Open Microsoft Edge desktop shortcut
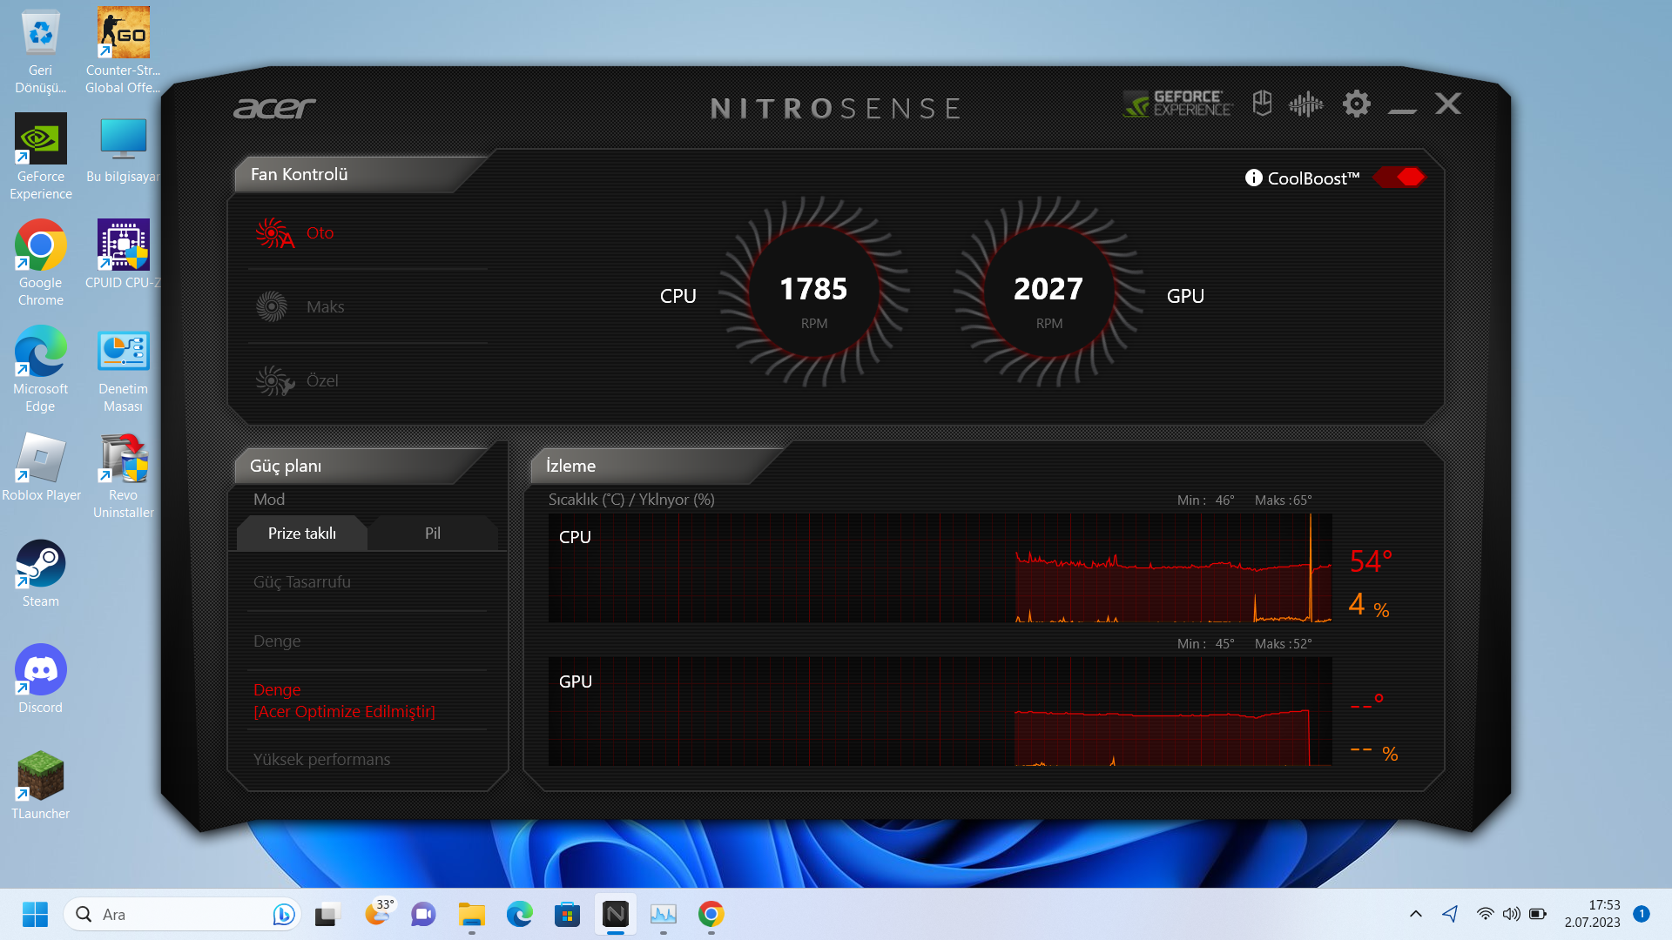The image size is (1672, 940). (x=40, y=369)
